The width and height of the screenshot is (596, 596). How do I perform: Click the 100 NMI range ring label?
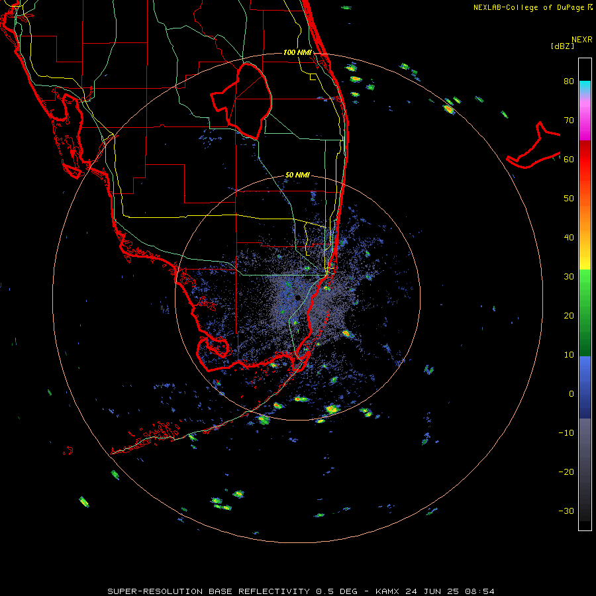pyautogui.click(x=297, y=52)
